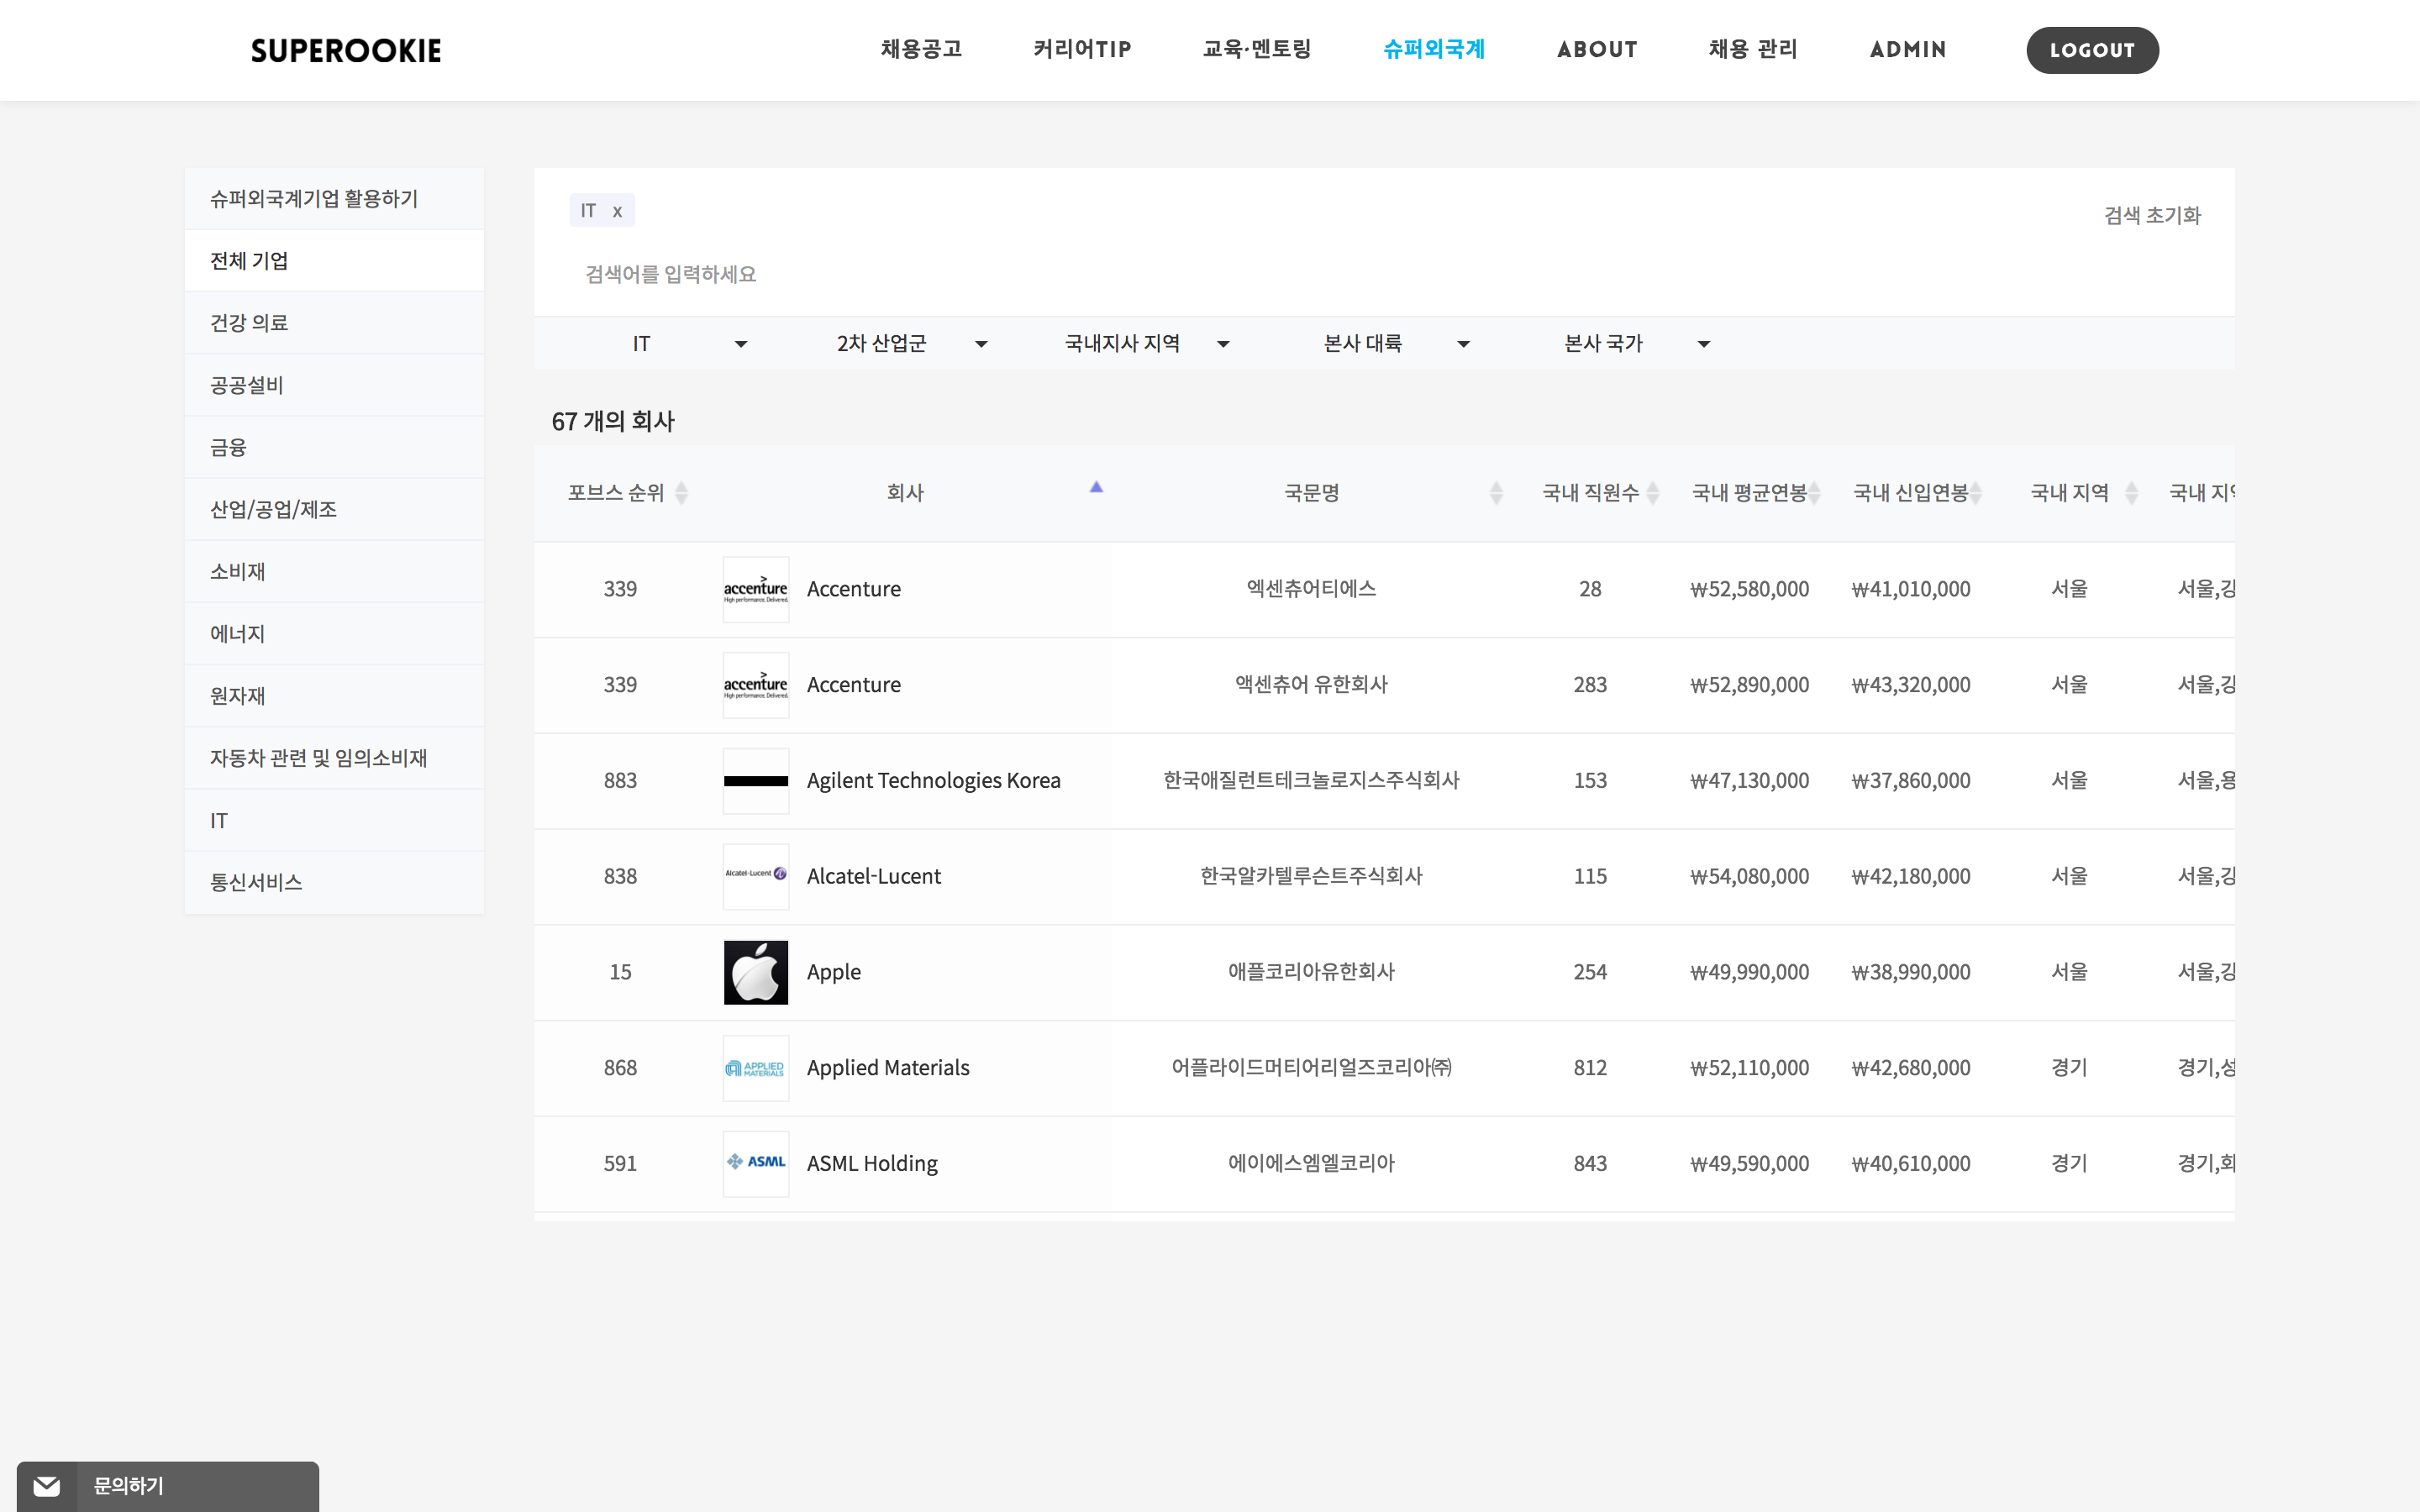2420x1512 pixels.
Task: Remove the IT filter tag with x
Action: [617, 211]
